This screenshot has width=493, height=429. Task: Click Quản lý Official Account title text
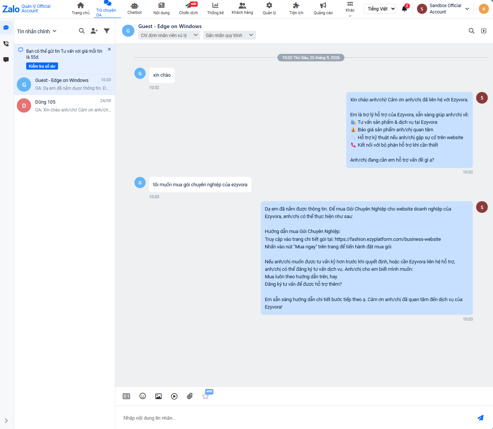coord(36,9)
